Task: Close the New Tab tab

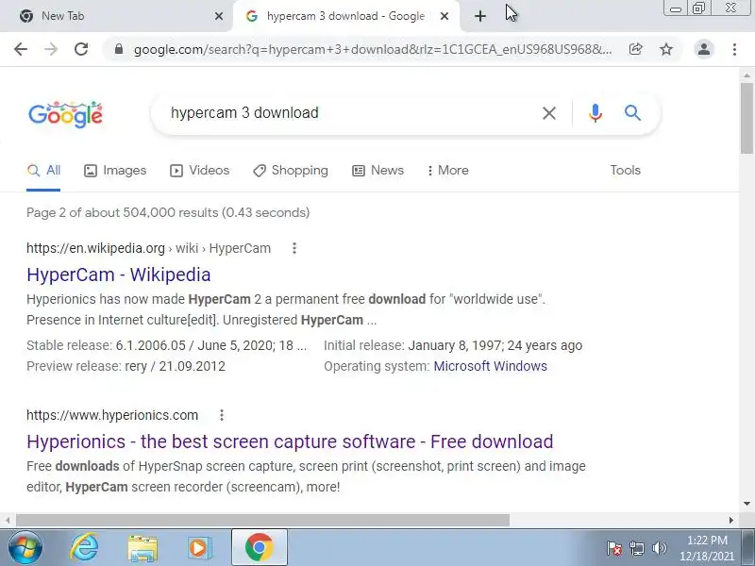Action: pyautogui.click(x=219, y=16)
